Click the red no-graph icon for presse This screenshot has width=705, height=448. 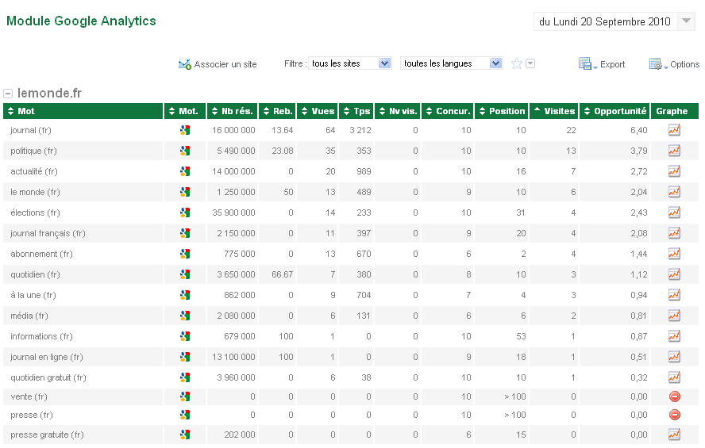(674, 415)
